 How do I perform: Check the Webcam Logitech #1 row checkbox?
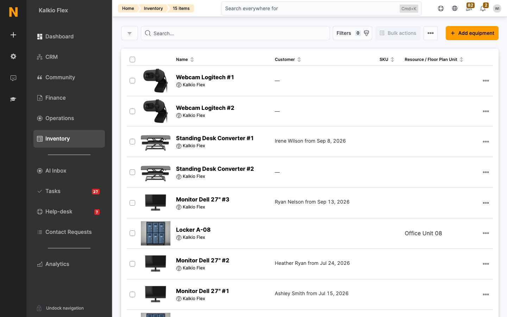pos(132,81)
